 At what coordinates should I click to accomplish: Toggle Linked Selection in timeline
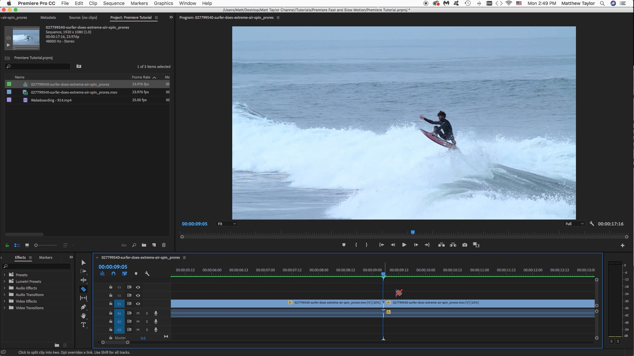pyautogui.click(x=125, y=274)
